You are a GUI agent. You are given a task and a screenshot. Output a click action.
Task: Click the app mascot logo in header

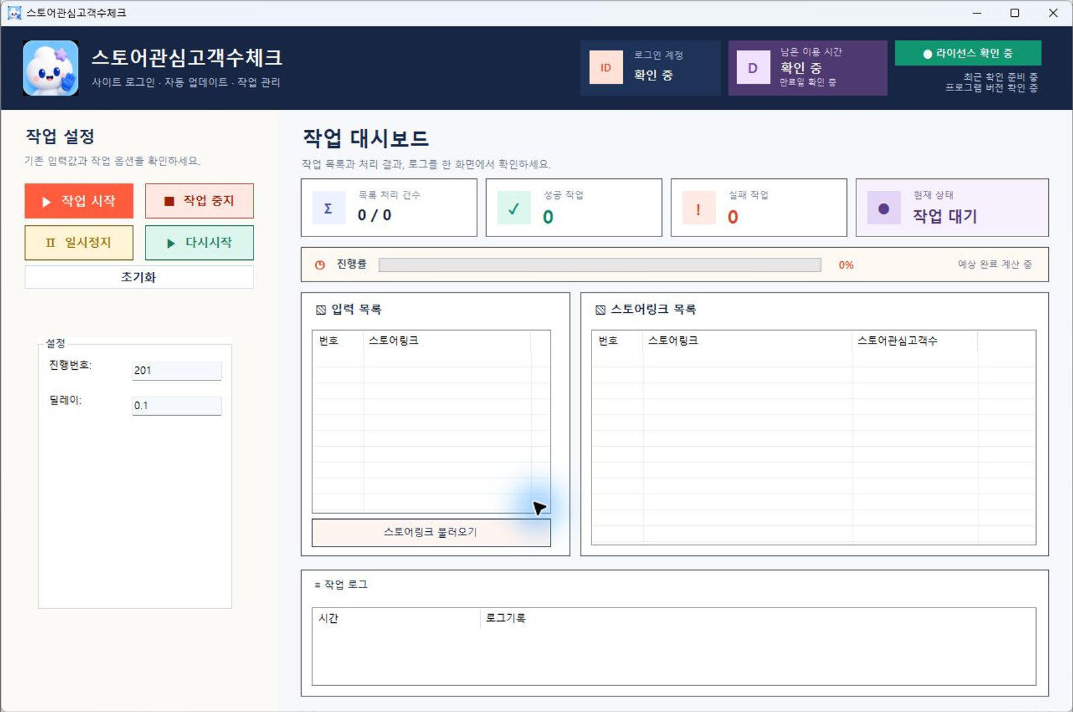(50, 68)
